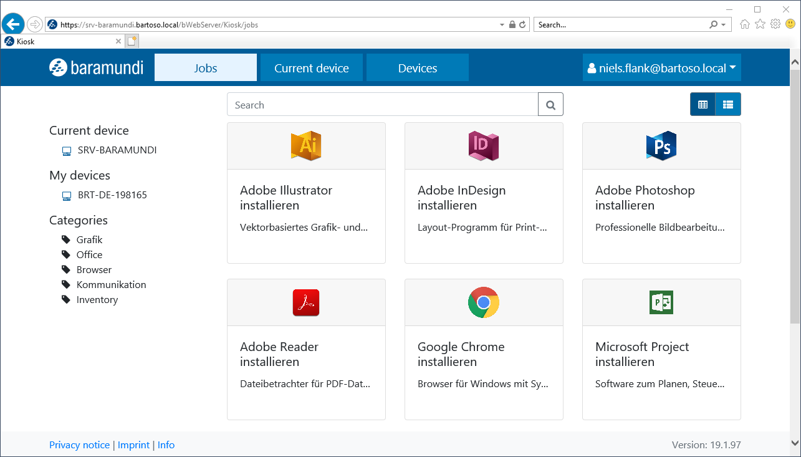Open the Imprint link in footer
Viewport: 801px width, 457px height.
133,445
